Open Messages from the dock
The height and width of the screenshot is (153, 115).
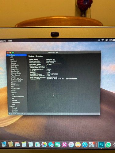coord(51,144)
